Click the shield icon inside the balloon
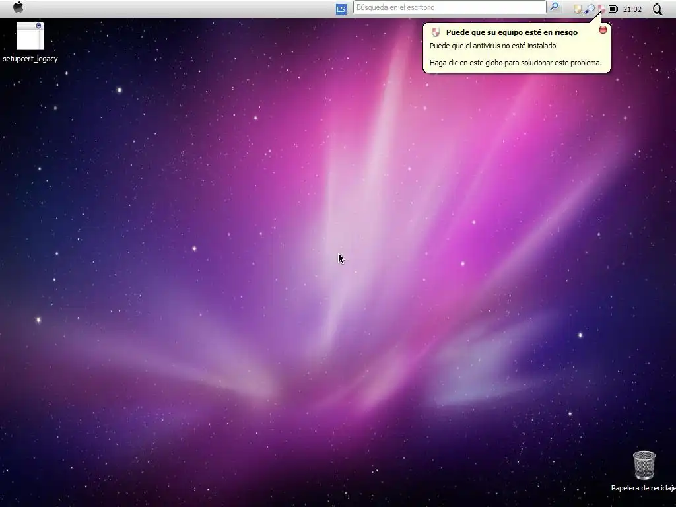Screen dimensions: 676x507 pyautogui.click(x=436, y=32)
